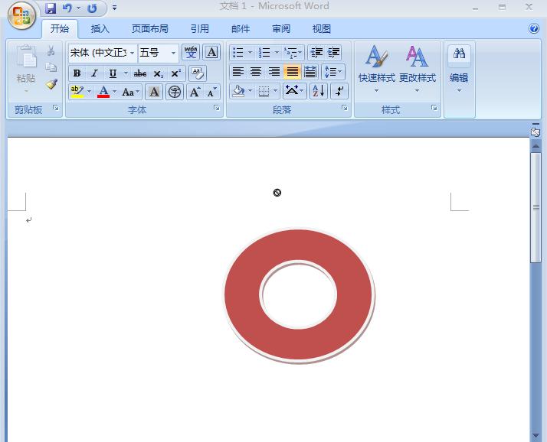Screen dimensions: 547x442
Task: Switch to the 插入 tab
Action: [x=100, y=29]
